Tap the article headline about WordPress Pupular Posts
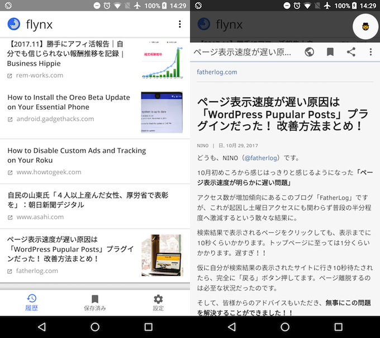 point(282,114)
